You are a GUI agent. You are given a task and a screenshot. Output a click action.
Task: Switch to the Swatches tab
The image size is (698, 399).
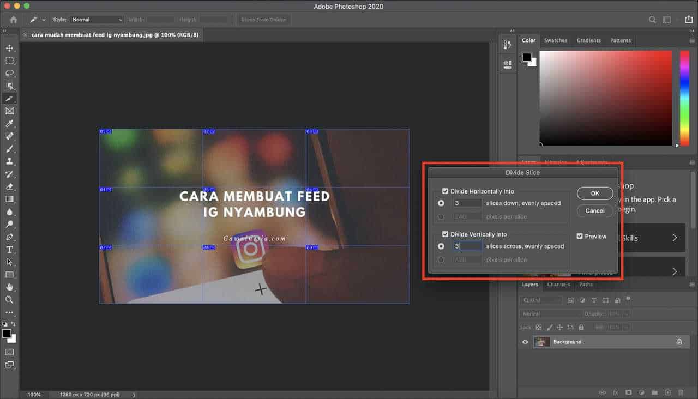[556, 40]
